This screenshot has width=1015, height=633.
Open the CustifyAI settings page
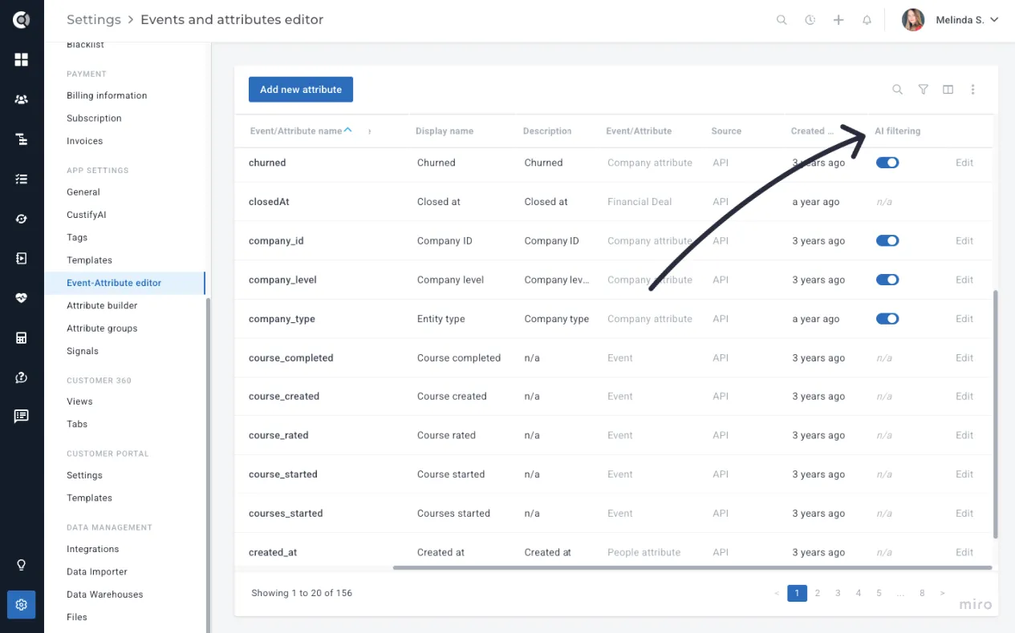point(87,215)
